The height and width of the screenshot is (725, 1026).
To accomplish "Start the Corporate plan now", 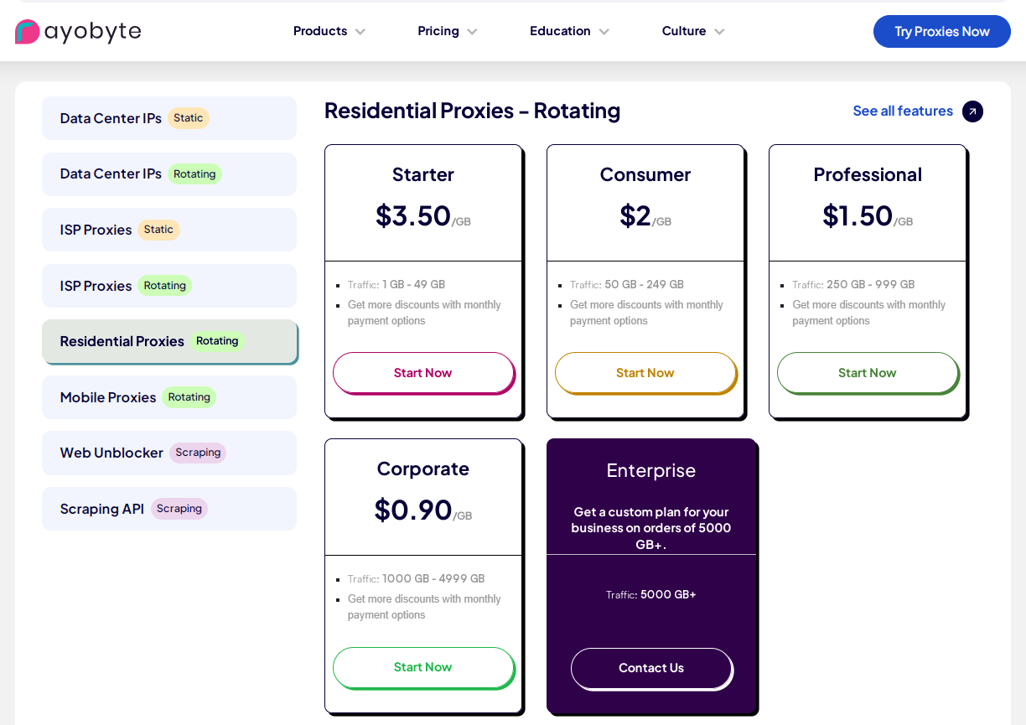I will [x=423, y=667].
